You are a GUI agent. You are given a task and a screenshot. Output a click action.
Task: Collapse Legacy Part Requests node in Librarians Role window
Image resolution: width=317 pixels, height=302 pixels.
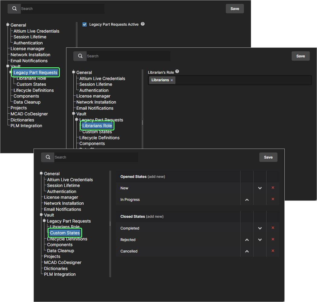[x=77, y=120]
